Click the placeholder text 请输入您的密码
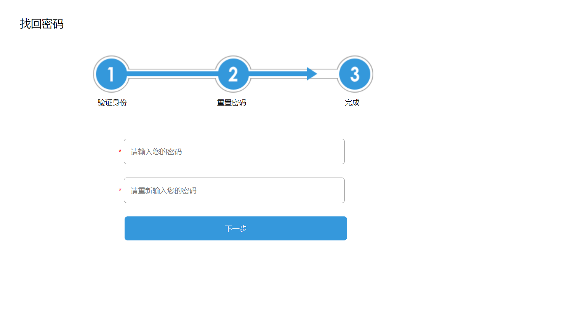 point(156,152)
